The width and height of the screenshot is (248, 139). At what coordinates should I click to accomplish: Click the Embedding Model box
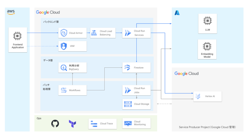[207, 49]
